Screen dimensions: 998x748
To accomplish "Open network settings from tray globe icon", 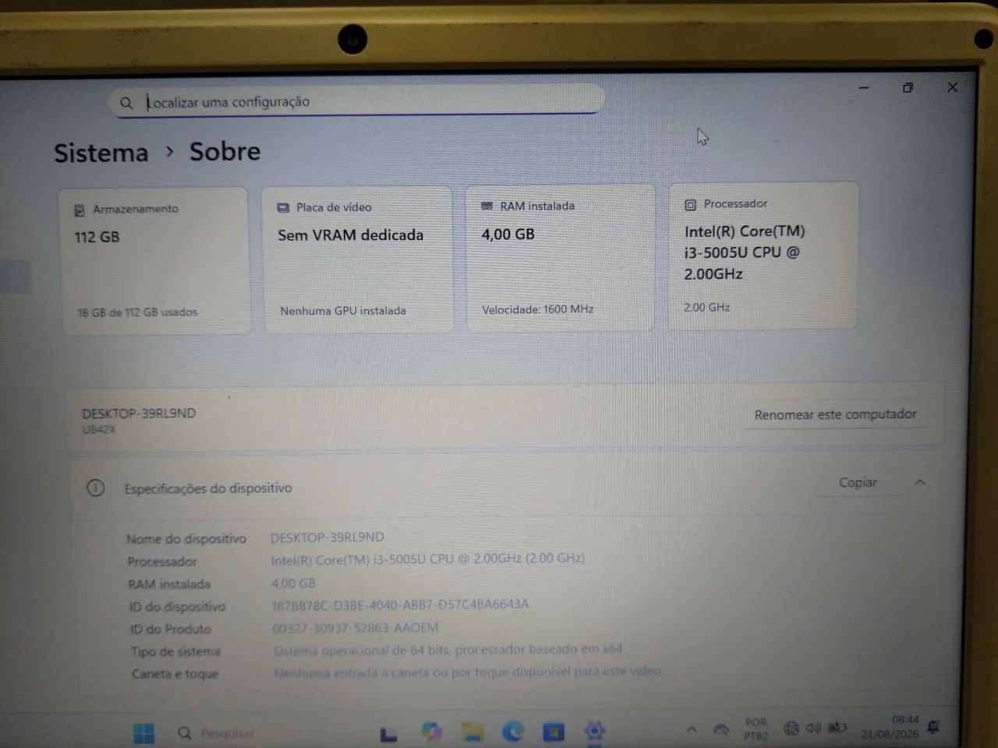I will [x=791, y=728].
